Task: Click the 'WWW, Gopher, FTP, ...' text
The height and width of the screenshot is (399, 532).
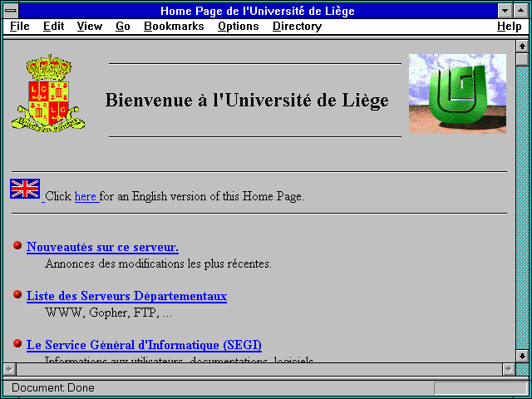Action: pyautogui.click(x=109, y=313)
